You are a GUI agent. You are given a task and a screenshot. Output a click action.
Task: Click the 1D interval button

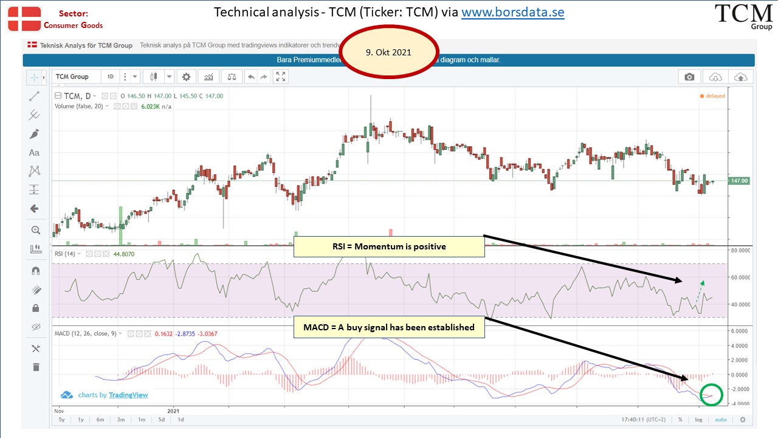[111, 77]
